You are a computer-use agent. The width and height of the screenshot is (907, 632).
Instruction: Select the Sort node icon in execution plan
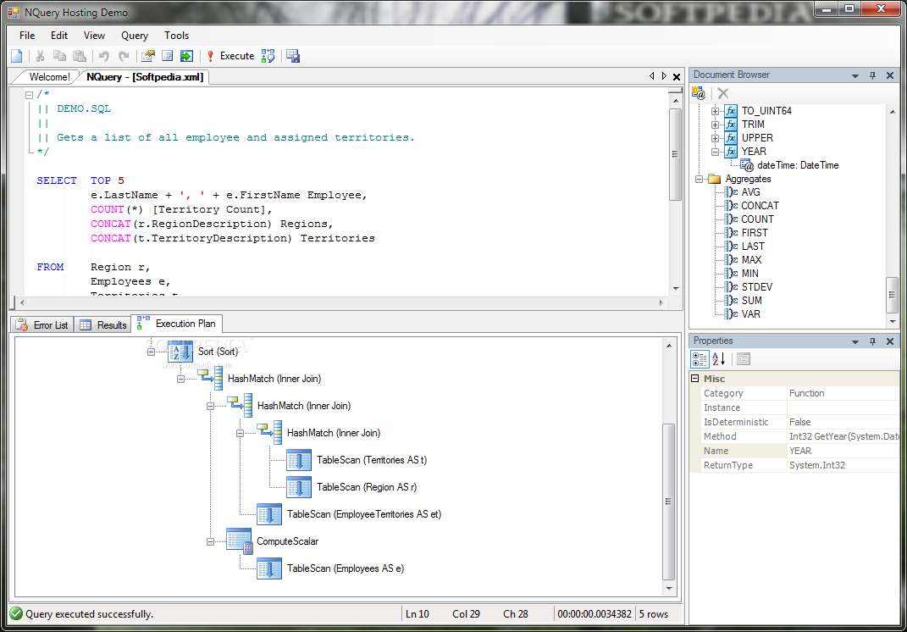pos(180,352)
